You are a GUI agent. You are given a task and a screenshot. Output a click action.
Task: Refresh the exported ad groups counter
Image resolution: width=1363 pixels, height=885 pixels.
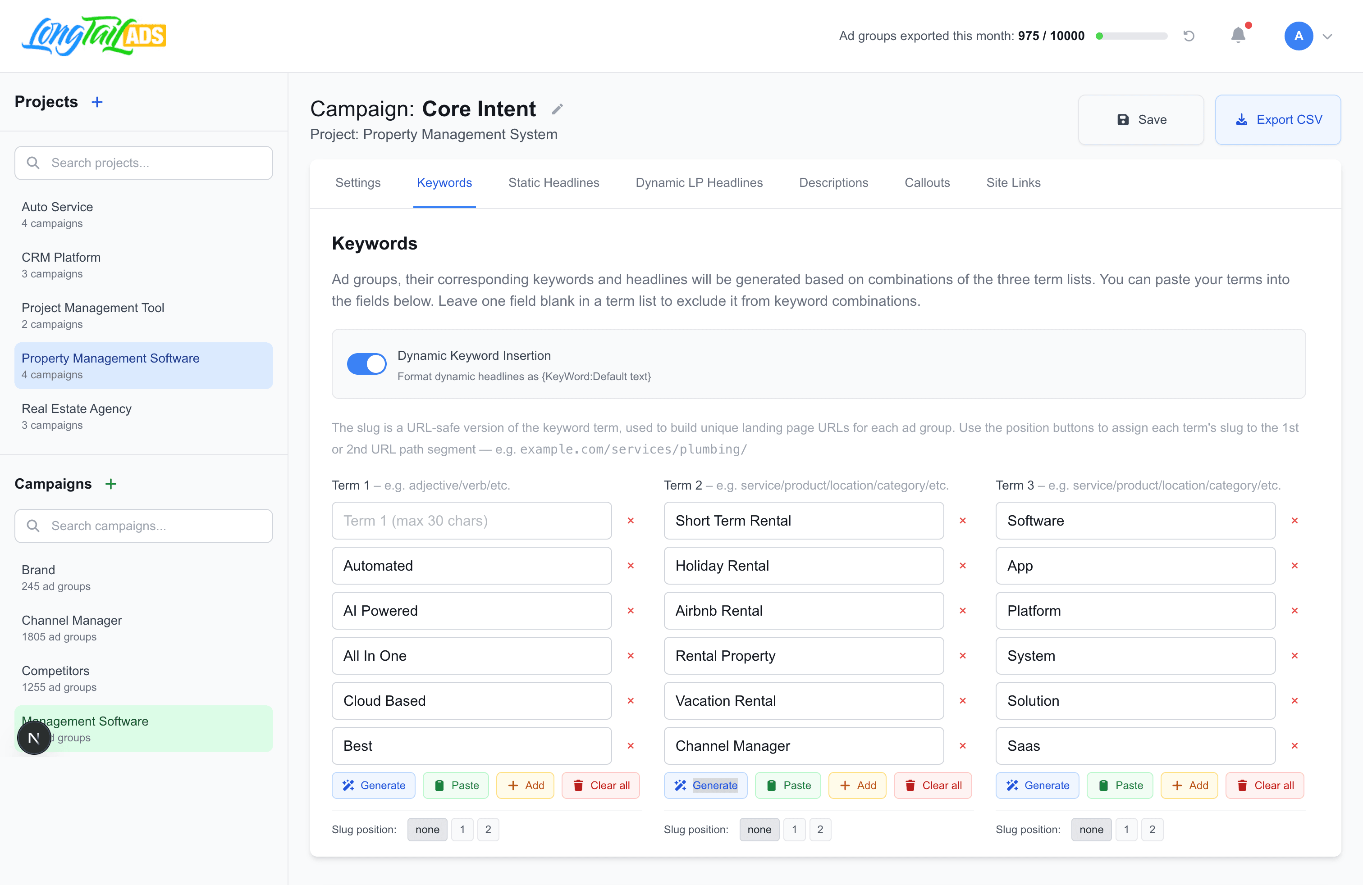1189,36
